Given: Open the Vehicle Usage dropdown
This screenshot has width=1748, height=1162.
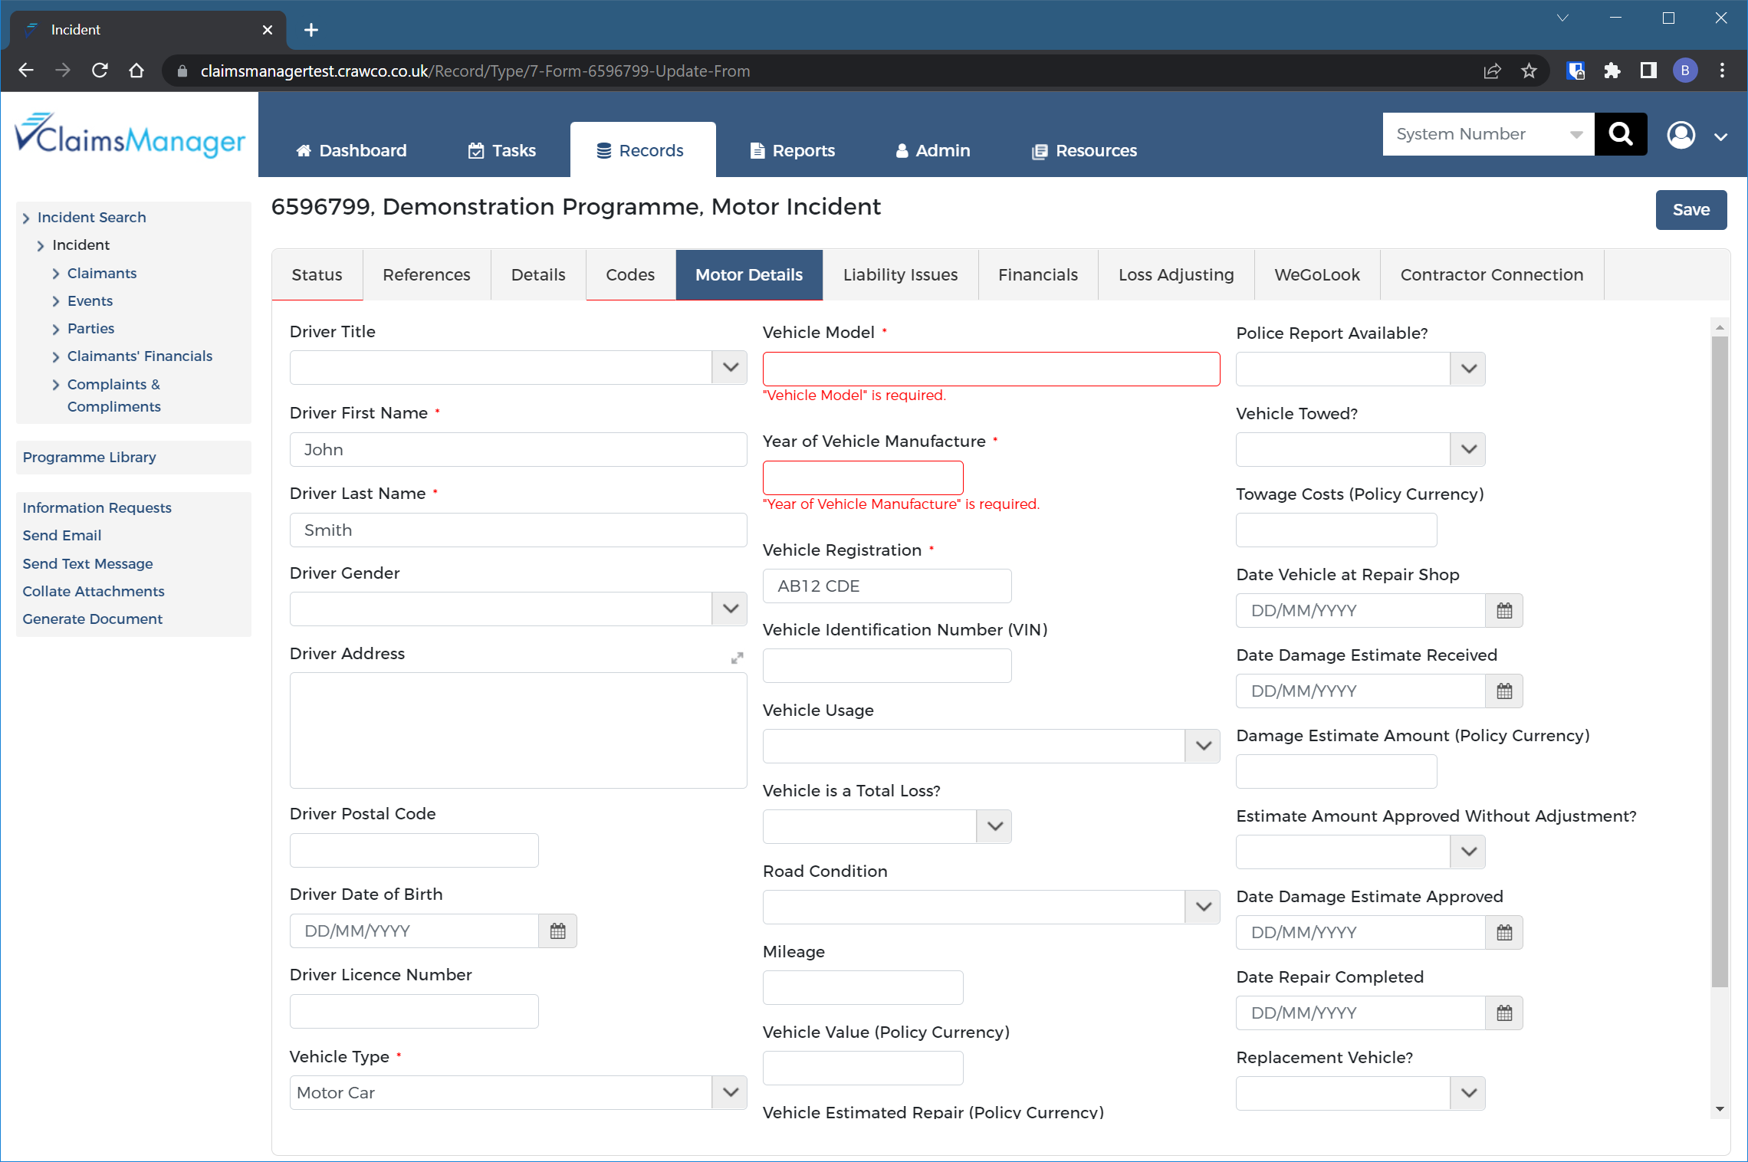Looking at the screenshot, I should 1202,746.
